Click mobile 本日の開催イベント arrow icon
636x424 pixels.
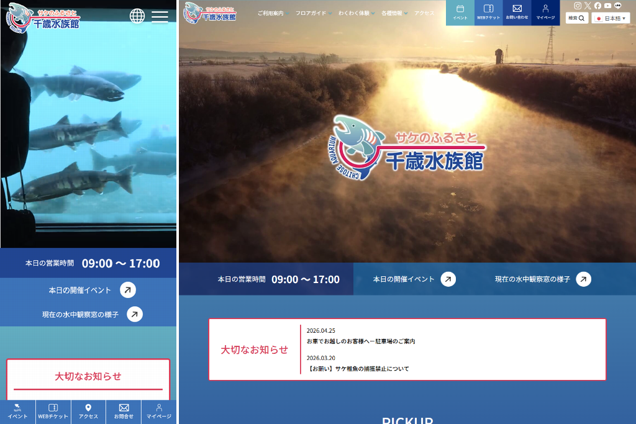click(128, 291)
